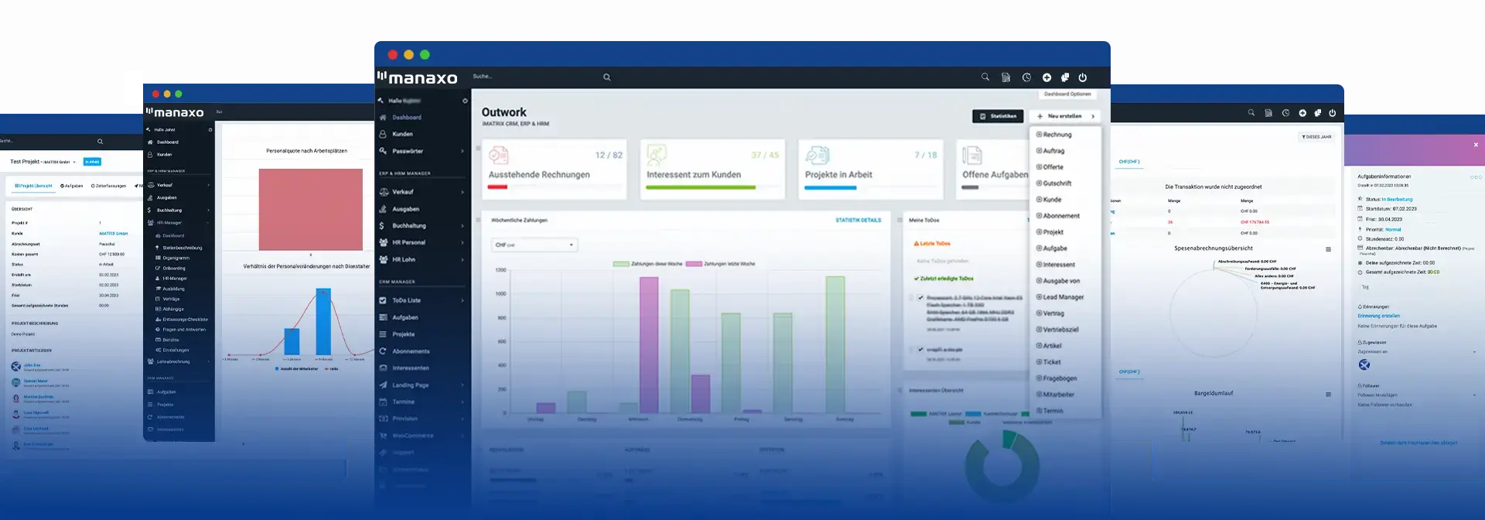This screenshot has width=1485, height=520.
Task: Click Interessent zum Kunden card icon
Action: tap(657, 155)
